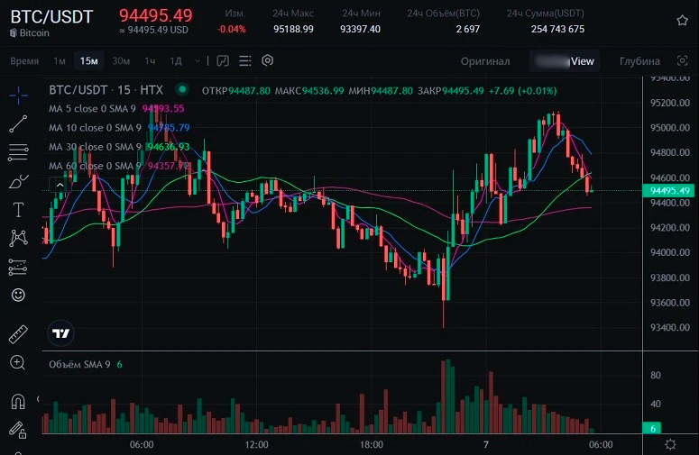Switch to the Глубина tab
699x455 pixels.
(639, 61)
